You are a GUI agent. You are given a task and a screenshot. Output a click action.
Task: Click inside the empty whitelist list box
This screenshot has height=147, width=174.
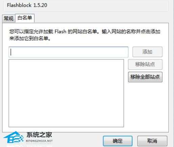[x=66, y=93]
